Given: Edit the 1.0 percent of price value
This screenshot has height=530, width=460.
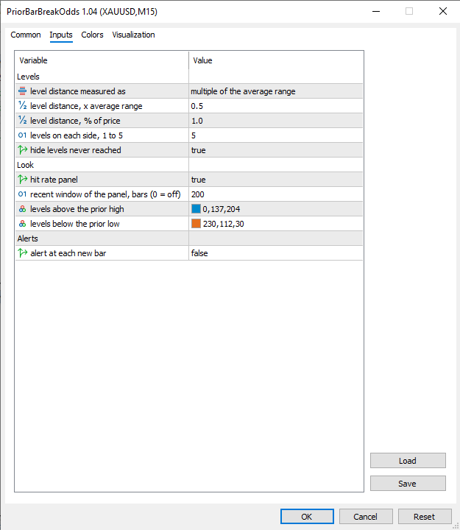Looking at the screenshot, I should click(x=276, y=120).
